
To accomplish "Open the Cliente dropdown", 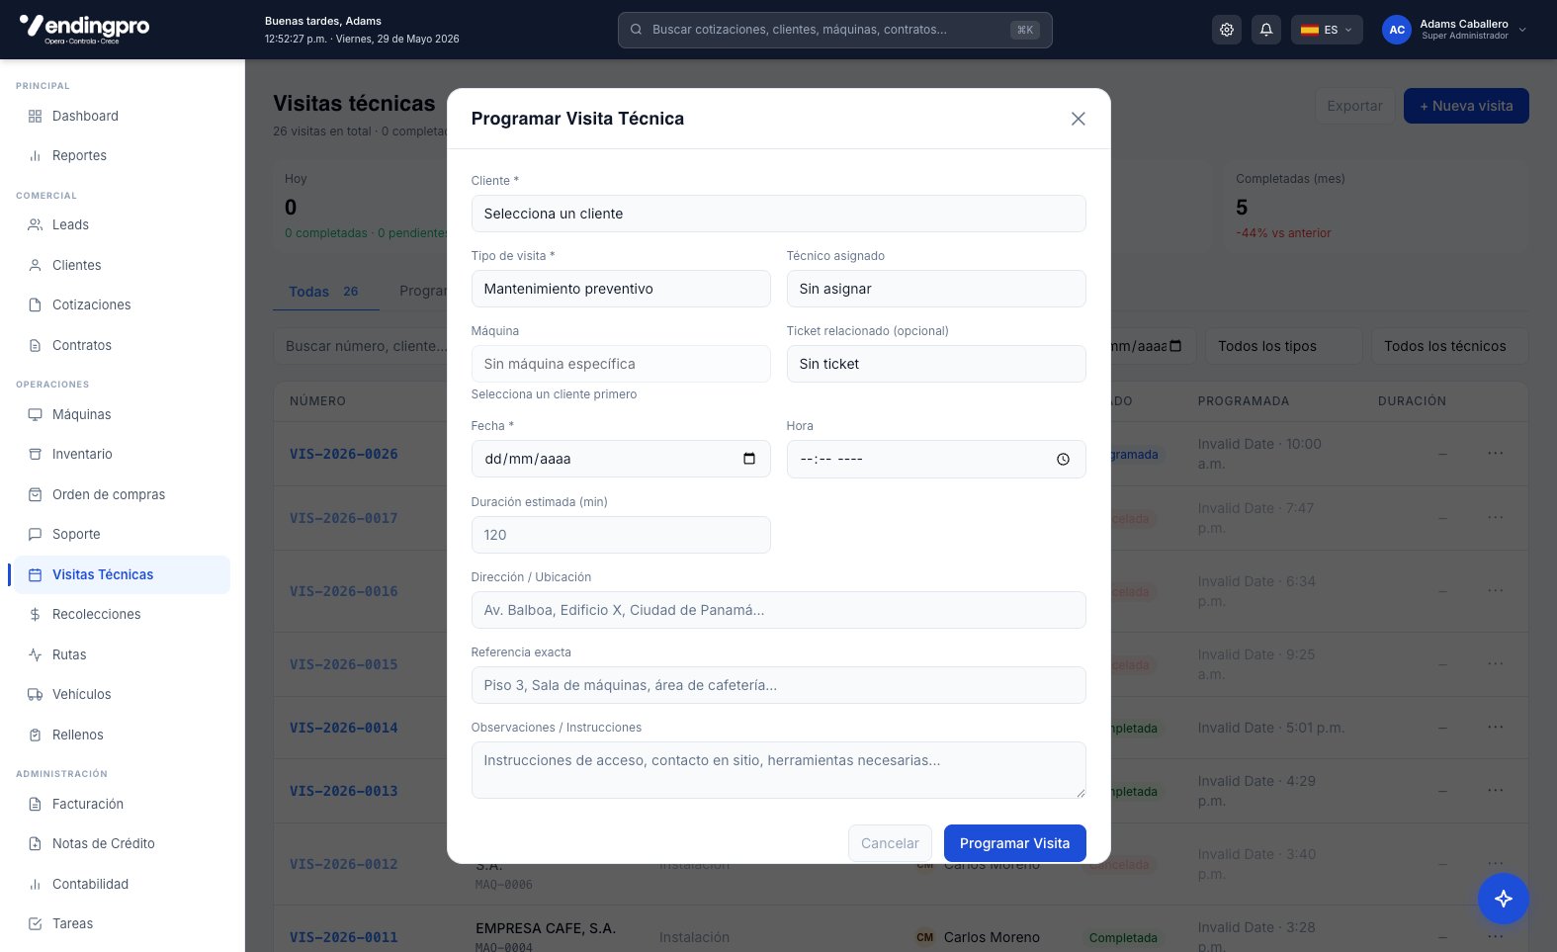I will (x=778, y=214).
